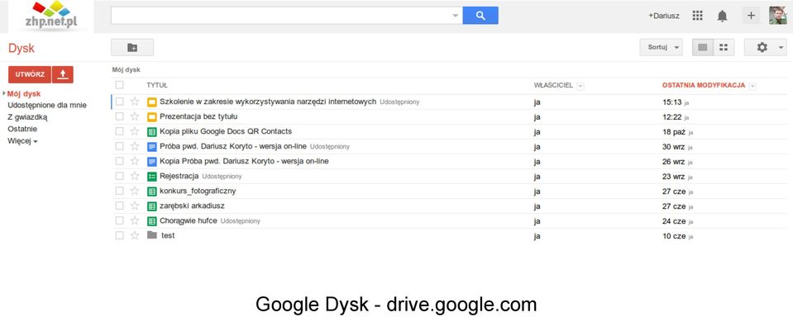Check the Chorągwie hufce checkbox
Viewport: 793px width, 317px height.
[119, 220]
